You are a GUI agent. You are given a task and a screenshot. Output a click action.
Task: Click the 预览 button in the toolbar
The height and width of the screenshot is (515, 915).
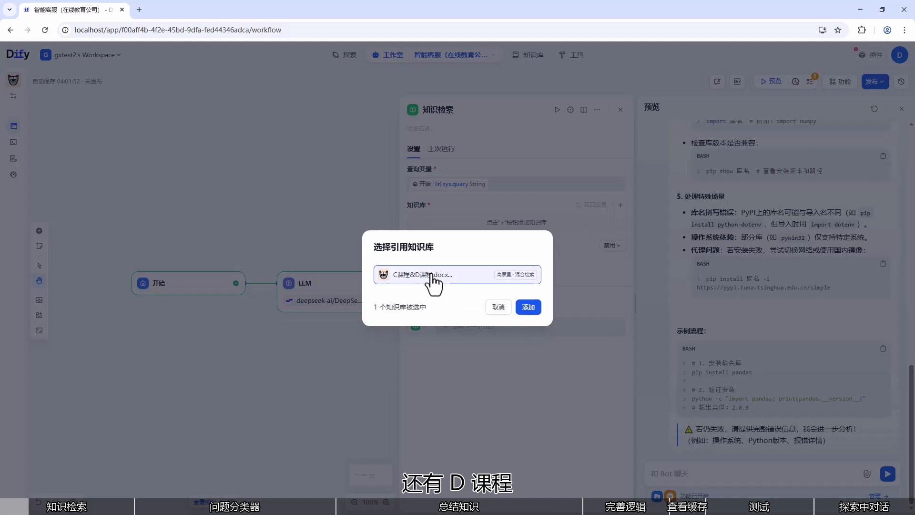tap(771, 82)
